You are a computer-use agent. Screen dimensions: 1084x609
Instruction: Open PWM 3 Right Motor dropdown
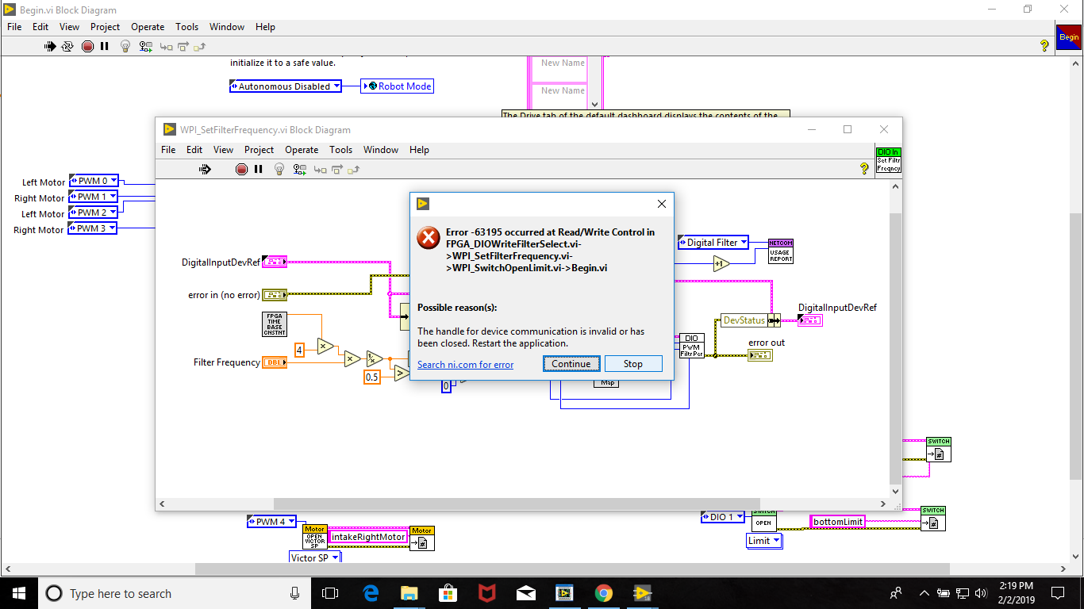94,228
